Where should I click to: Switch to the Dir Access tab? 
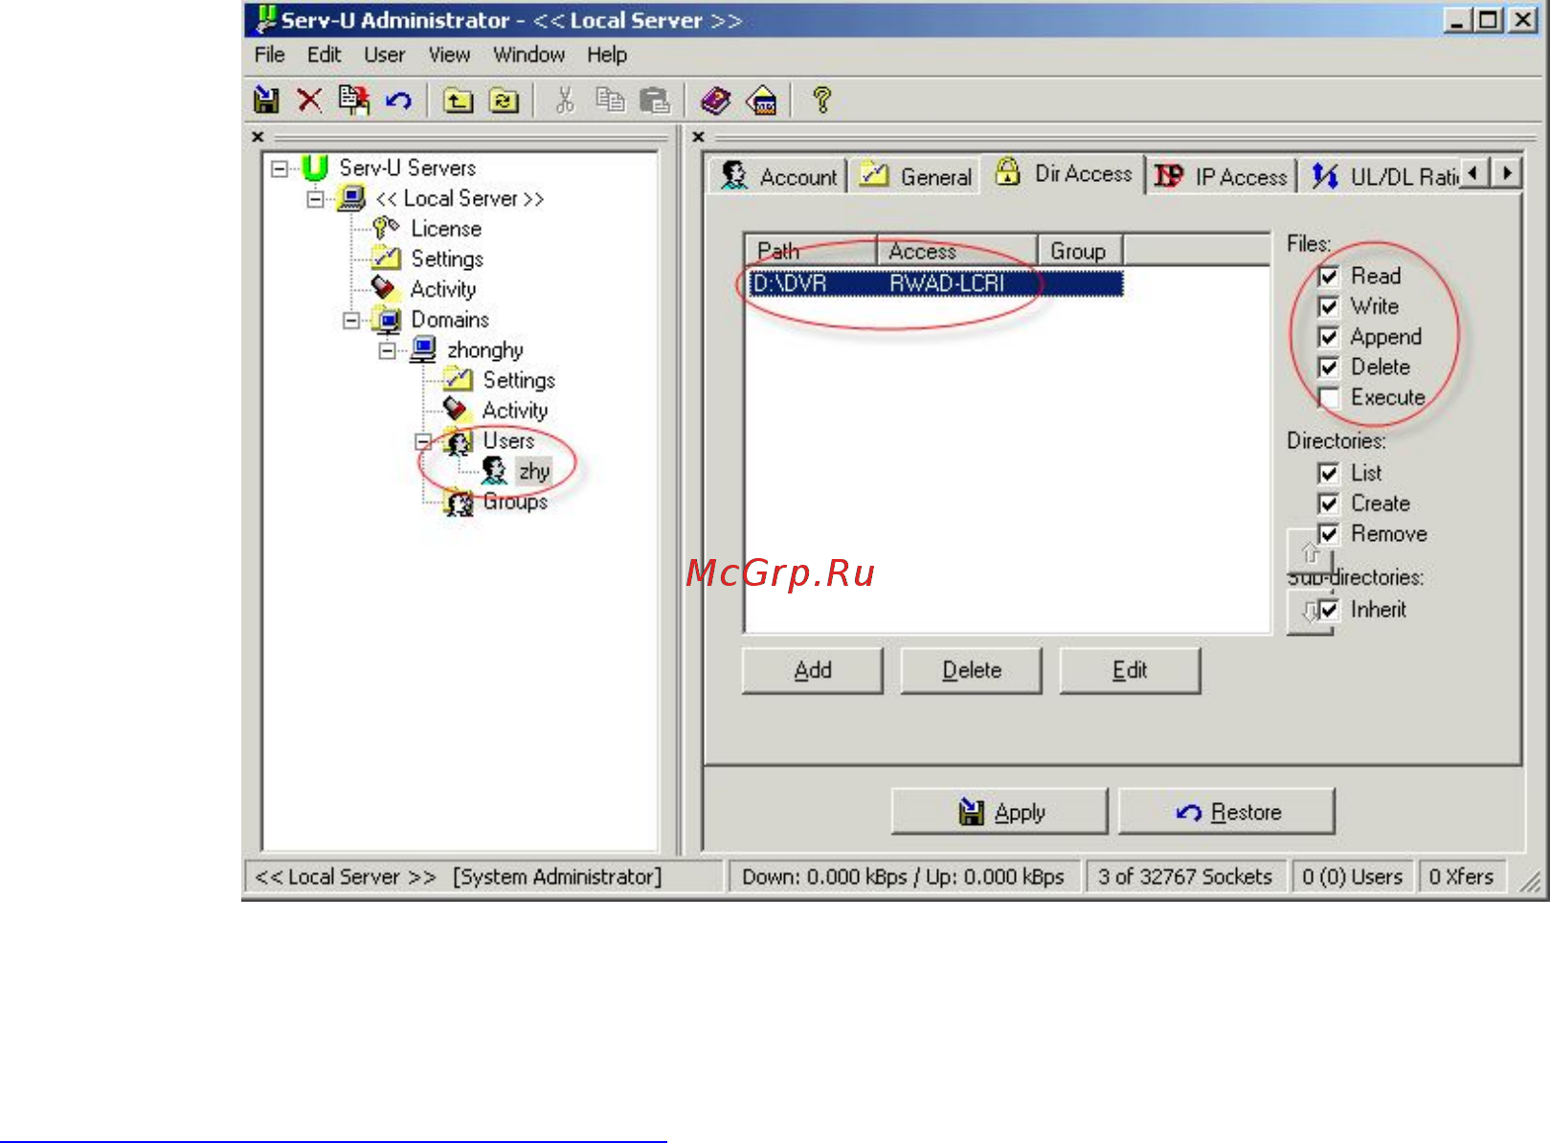coord(1064,173)
